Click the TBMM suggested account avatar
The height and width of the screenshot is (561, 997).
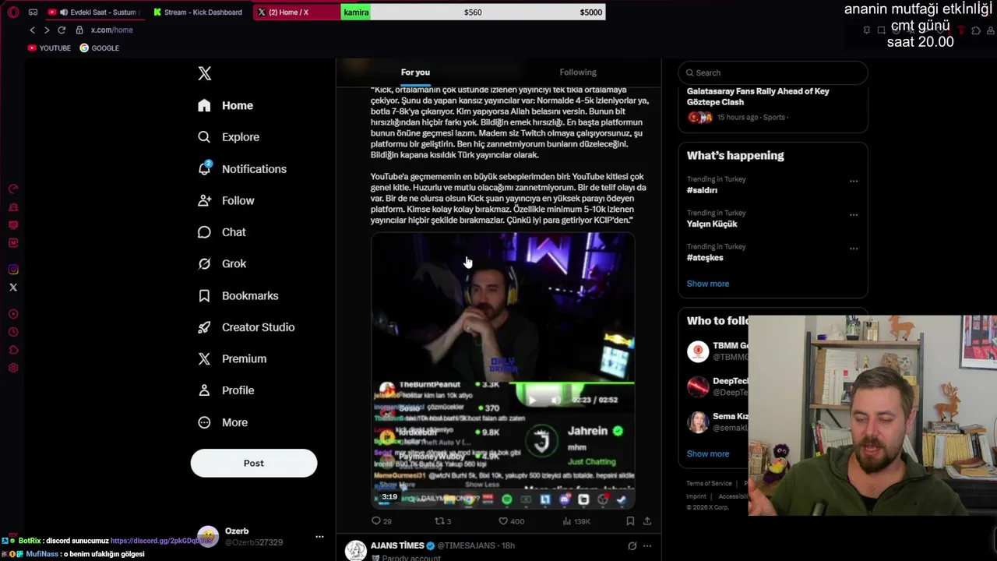pyautogui.click(x=698, y=351)
